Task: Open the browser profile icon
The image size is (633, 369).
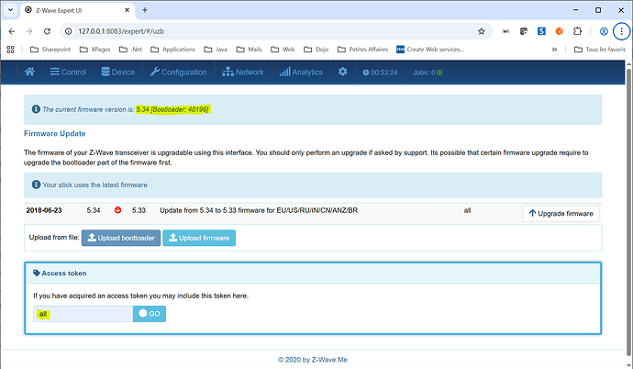Action: (604, 31)
